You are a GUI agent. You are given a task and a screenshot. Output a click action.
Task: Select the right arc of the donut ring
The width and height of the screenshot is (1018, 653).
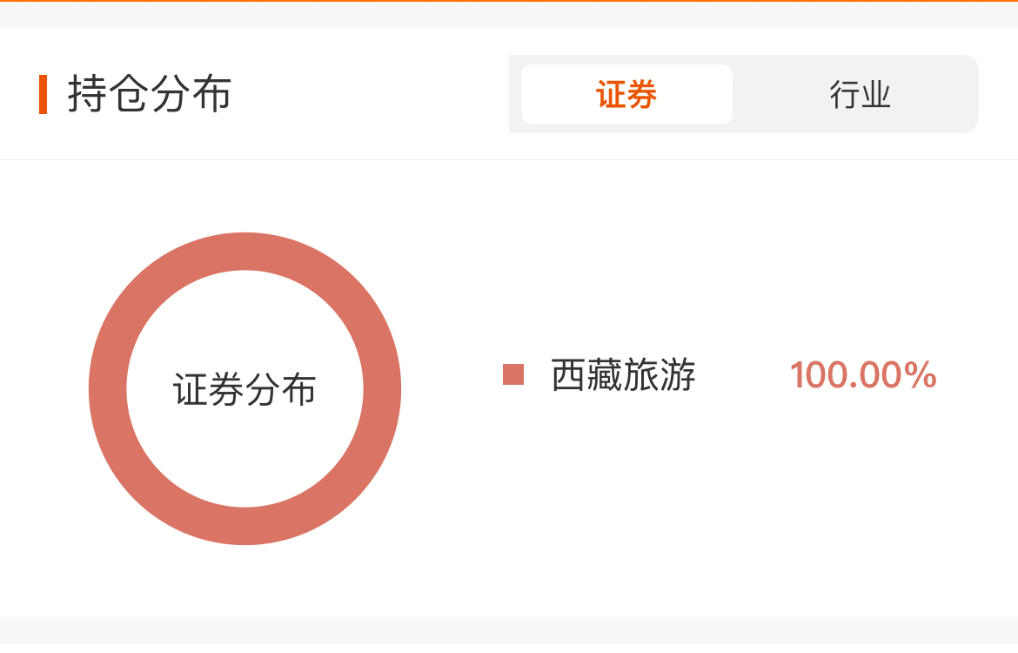coord(382,388)
